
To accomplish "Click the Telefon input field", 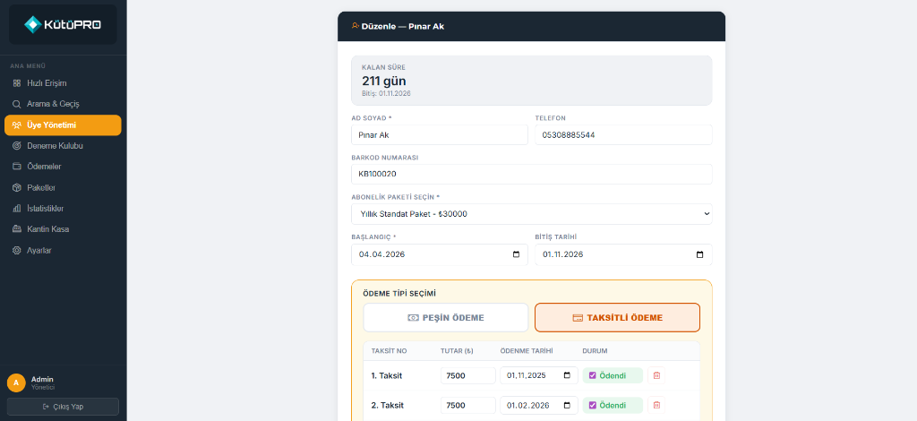I will (x=623, y=135).
